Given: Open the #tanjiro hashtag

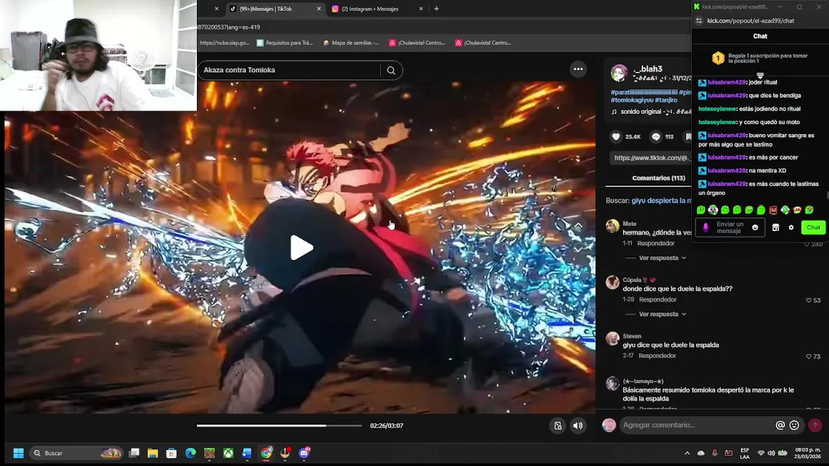Looking at the screenshot, I should click(x=666, y=100).
